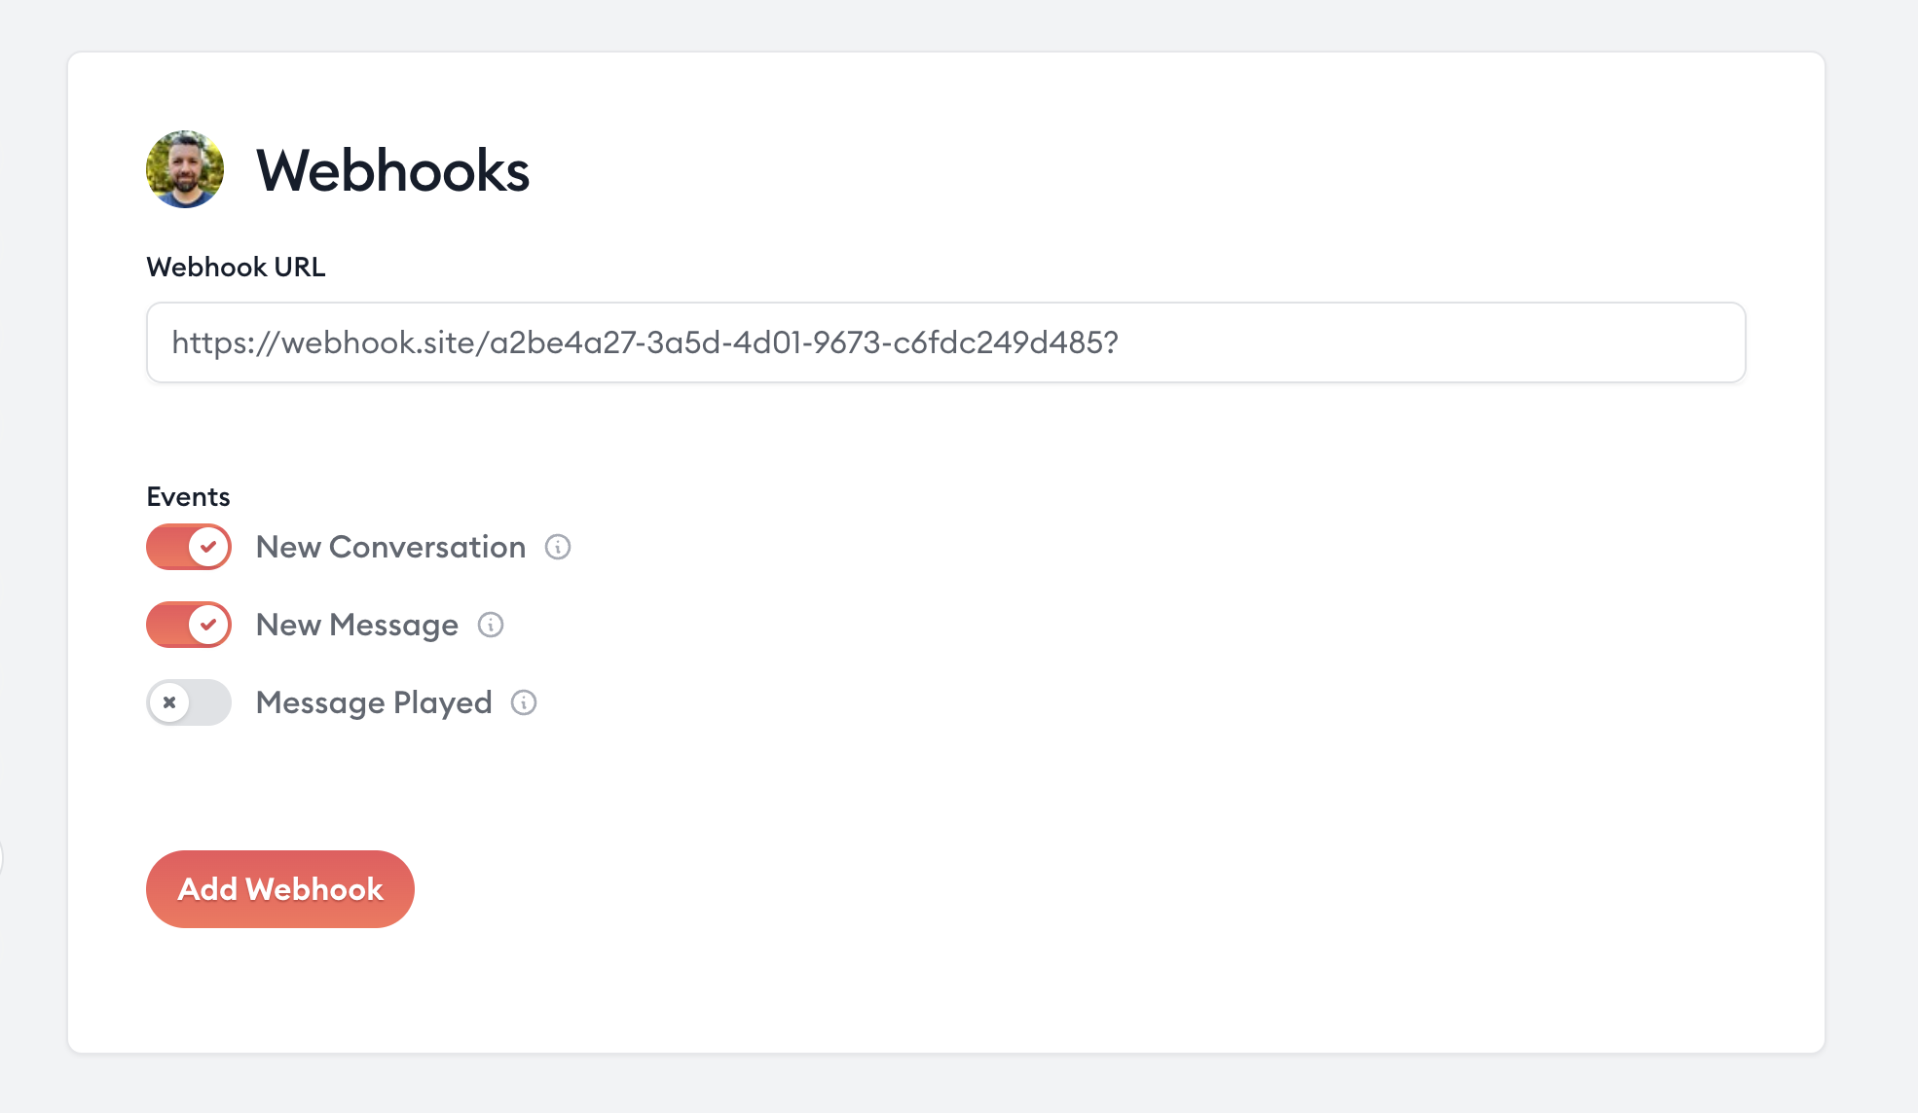Click the New Conversation label text
Image resolution: width=1918 pixels, height=1113 pixels.
pos(390,547)
